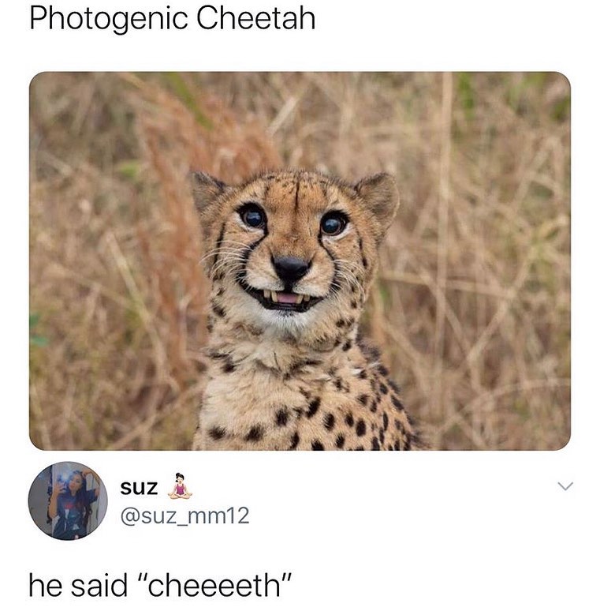The width and height of the screenshot is (600, 611).
Task: Open the display name "suz"
Action: tap(139, 488)
